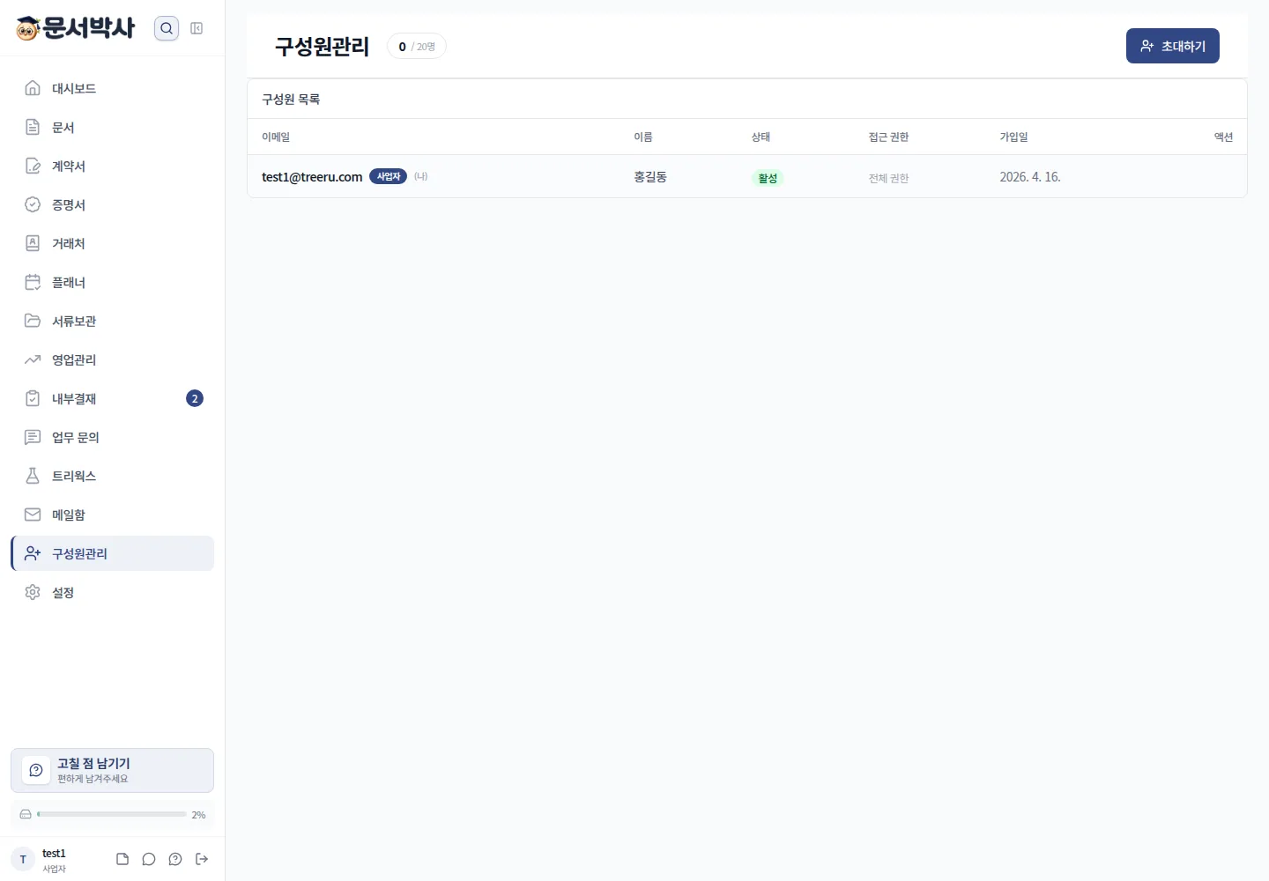This screenshot has height=881, width=1269.
Task: Click the 영업관리 trend-line icon
Action: (x=33, y=359)
